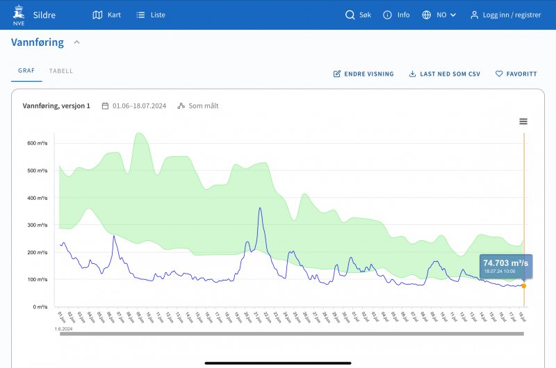This screenshot has width=556, height=368.
Task: Select the Graf tab
Action: coord(26,71)
